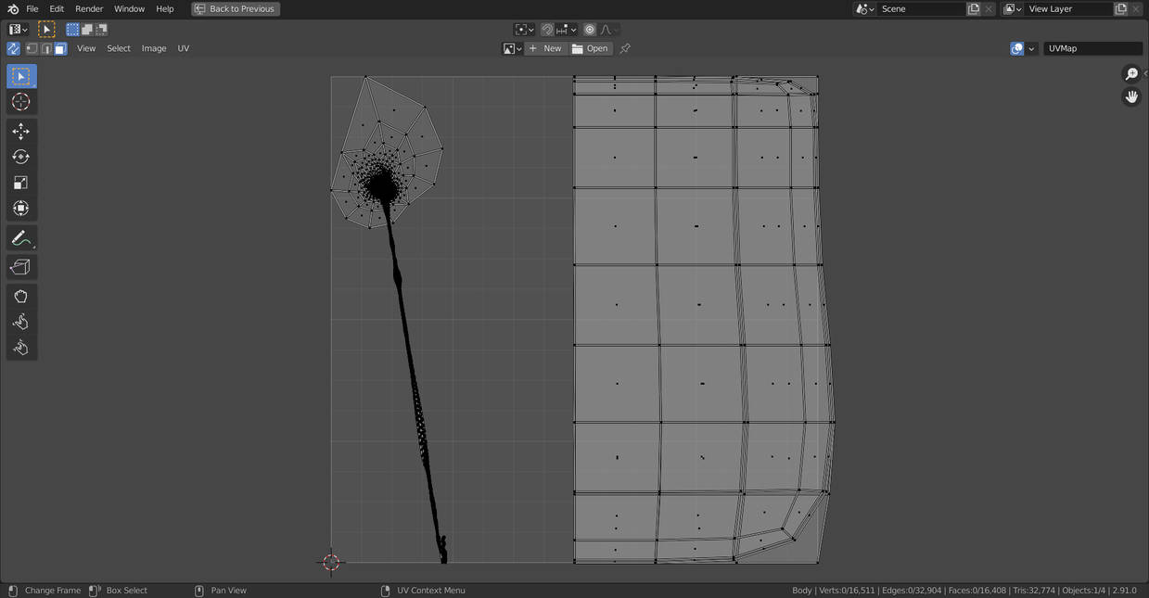The image size is (1149, 598).
Task: Activate the Move tool
Action: [x=21, y=132]
